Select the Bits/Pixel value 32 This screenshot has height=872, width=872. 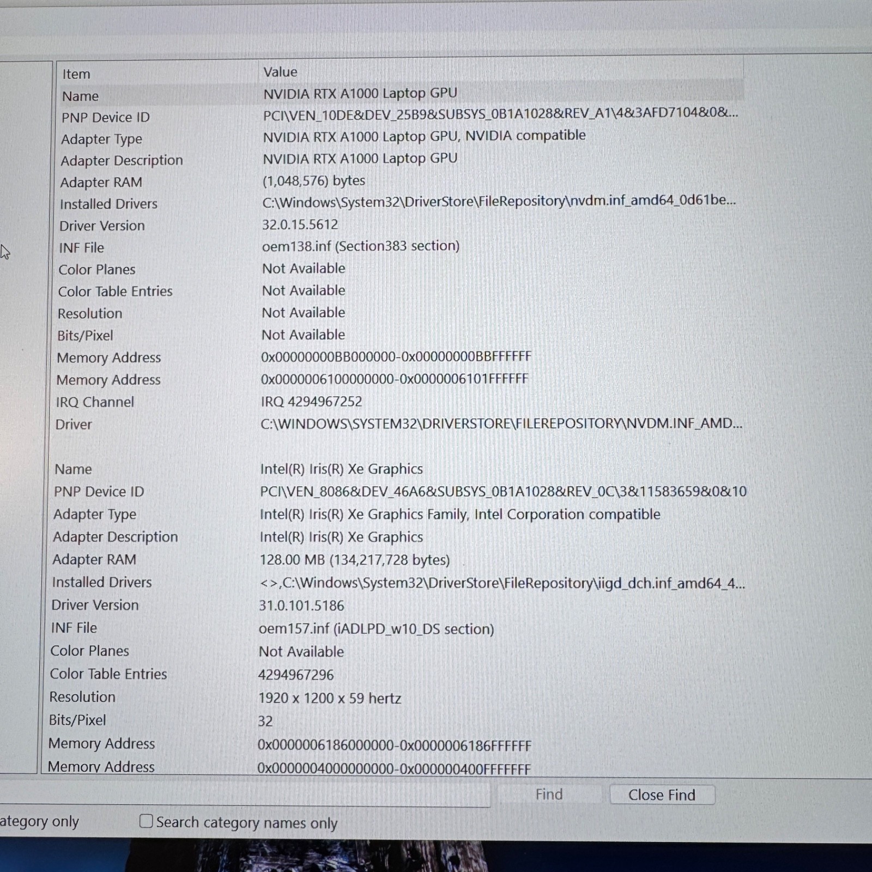[265, 722]
